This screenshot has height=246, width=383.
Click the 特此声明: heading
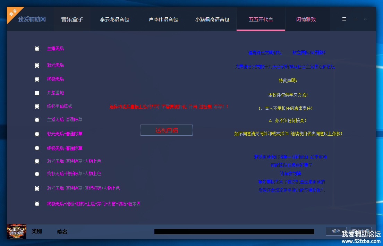click(288, 80)
